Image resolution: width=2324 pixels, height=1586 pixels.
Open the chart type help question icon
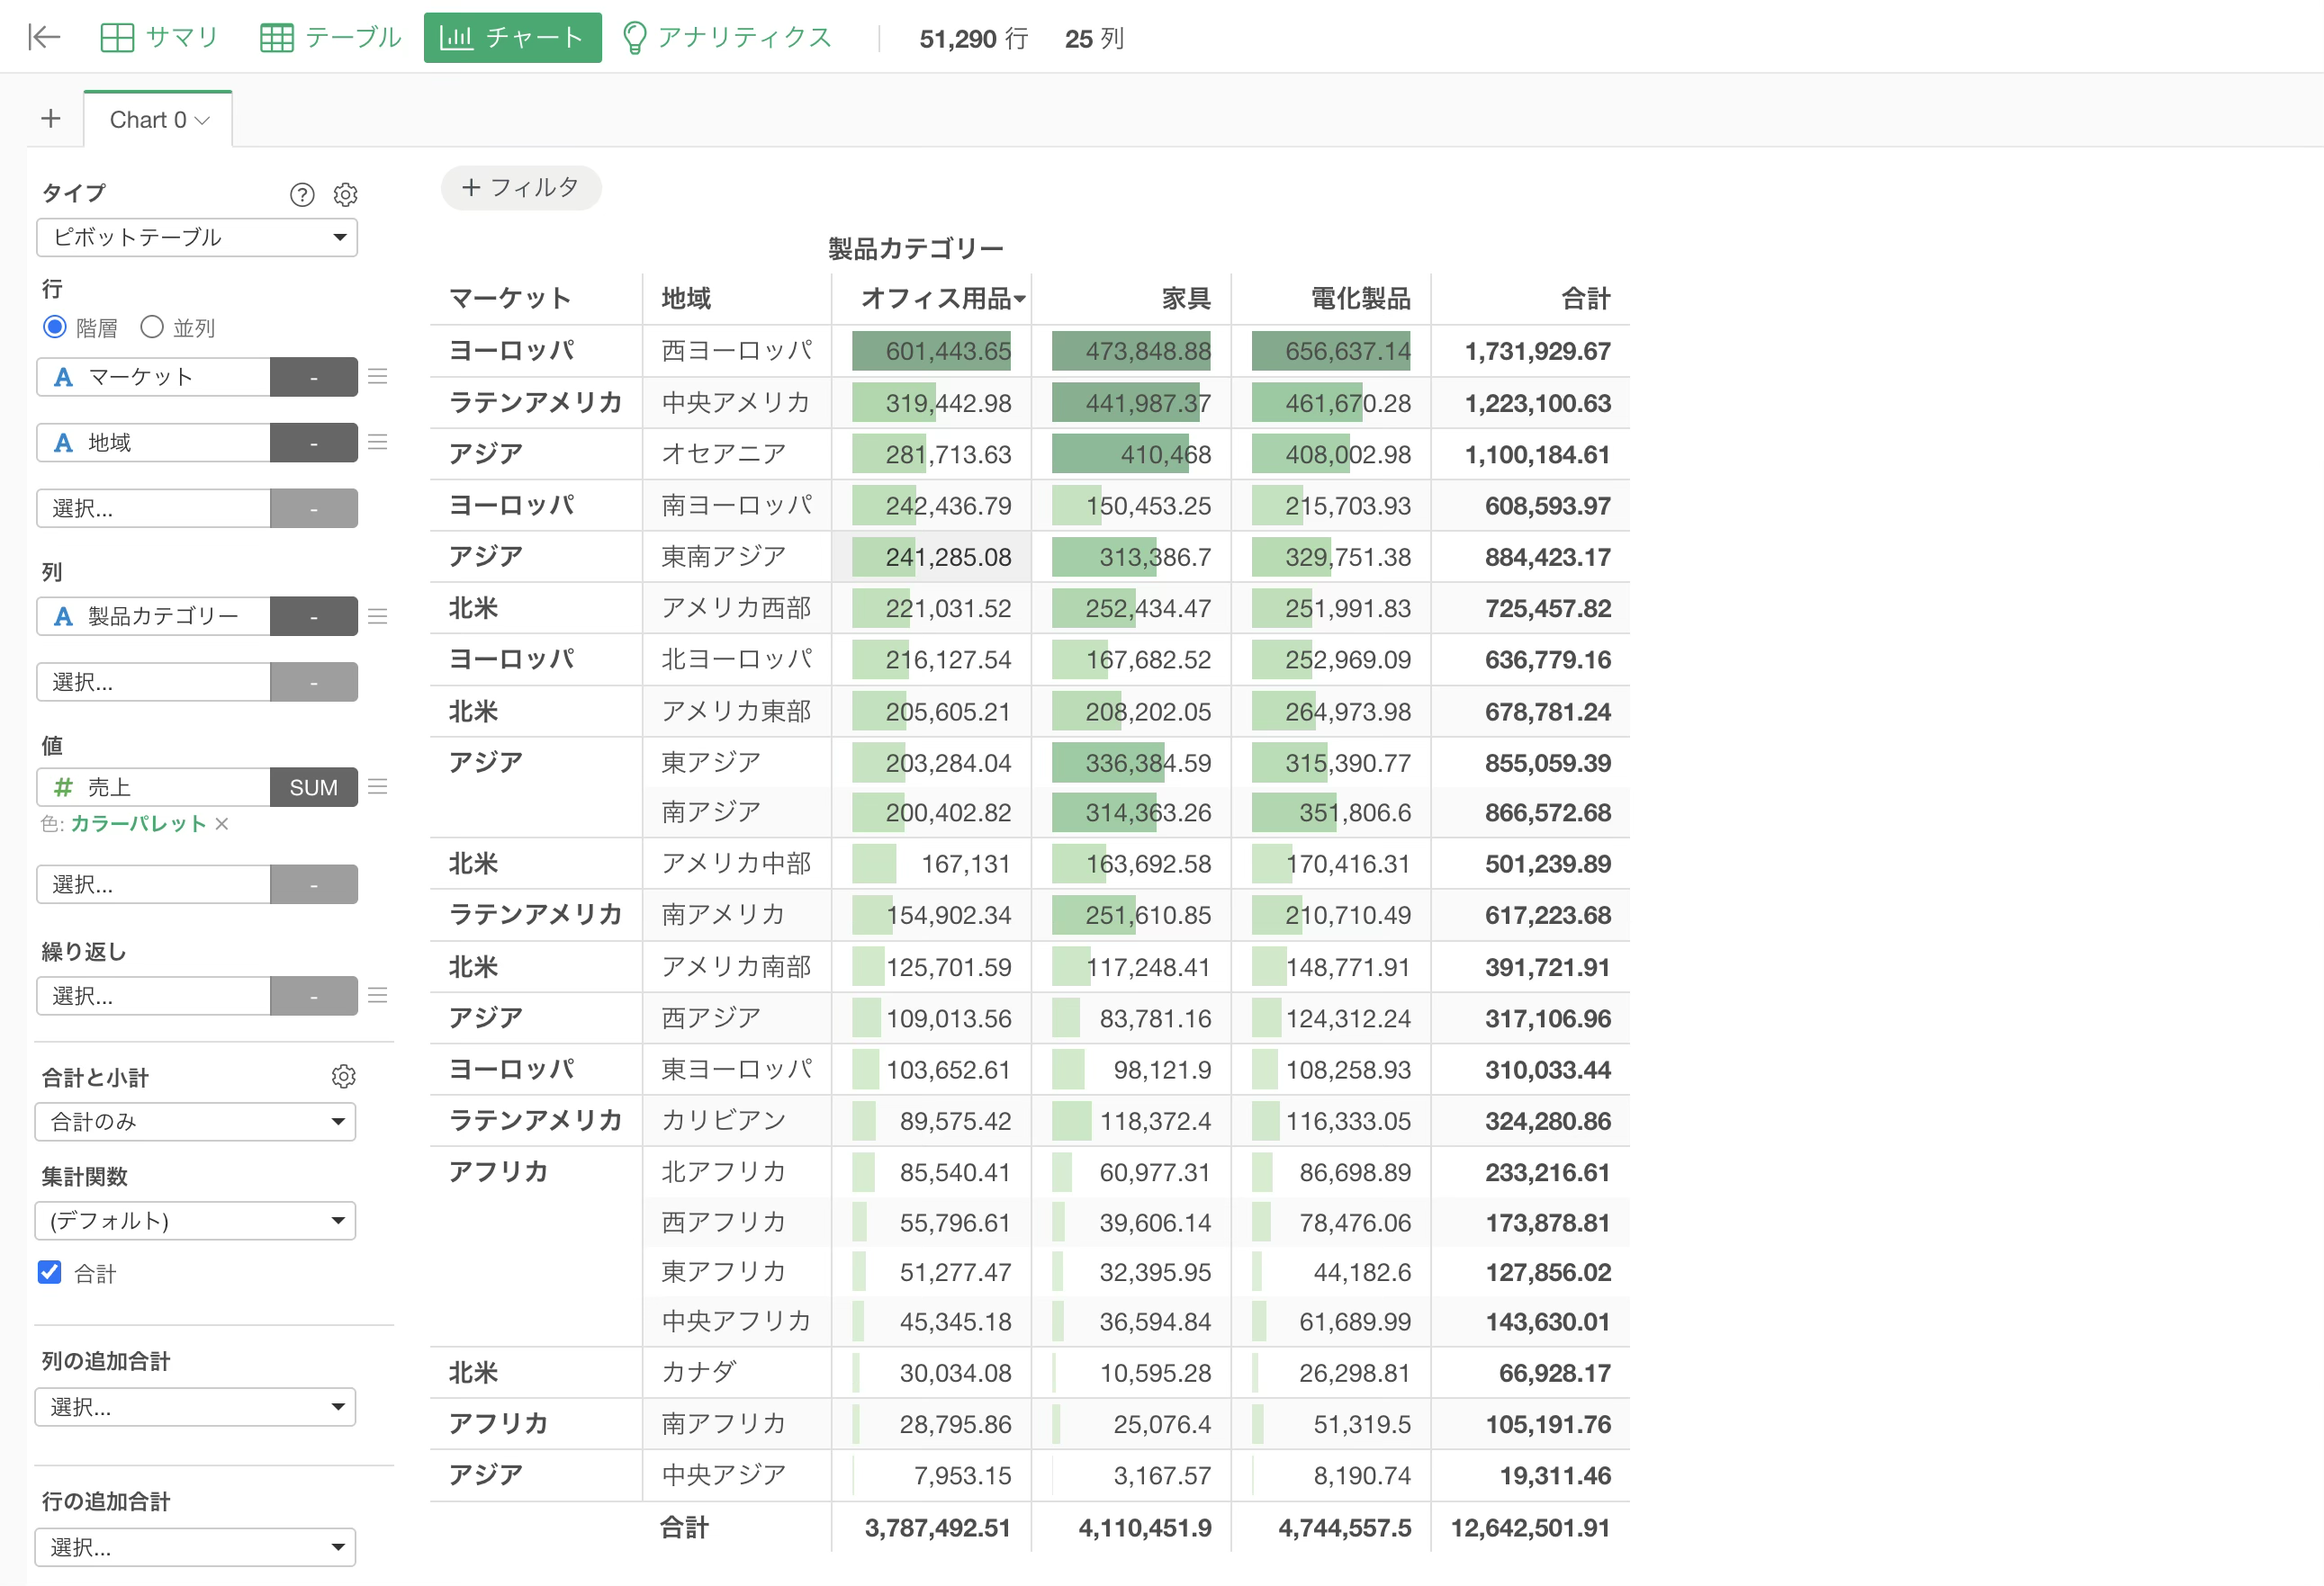pos(302,195)
